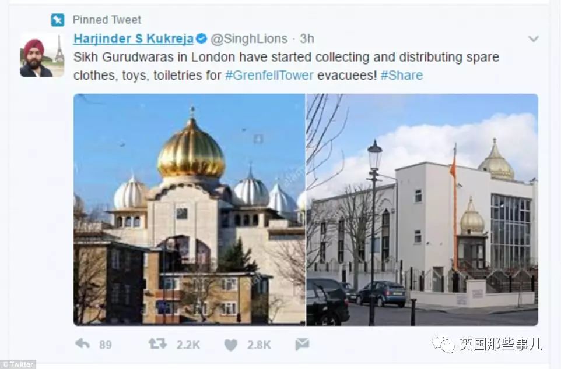This screenshot has width=561, height=369.
Task: Click the 3h timestamp
Action: pyautogui.click(x=307, y=38)
